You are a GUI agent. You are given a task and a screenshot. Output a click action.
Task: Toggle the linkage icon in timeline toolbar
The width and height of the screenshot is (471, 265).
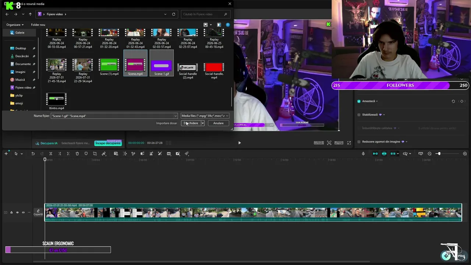(x=393, y=153)
